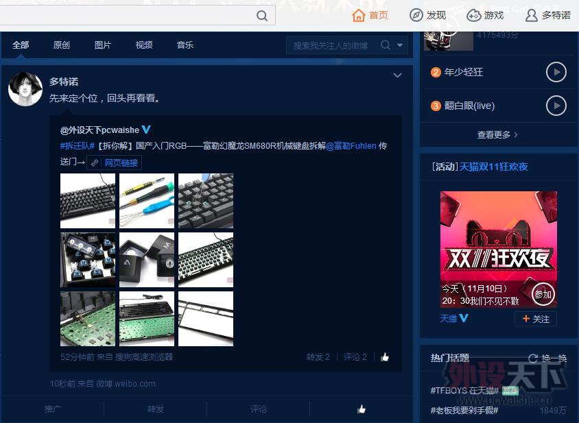Image resolution: width=579 pixels, height=423 pixels.
Task: Click the 10秒前 timestamp of 多特诺's post
Action: click(x=63, y=384)
